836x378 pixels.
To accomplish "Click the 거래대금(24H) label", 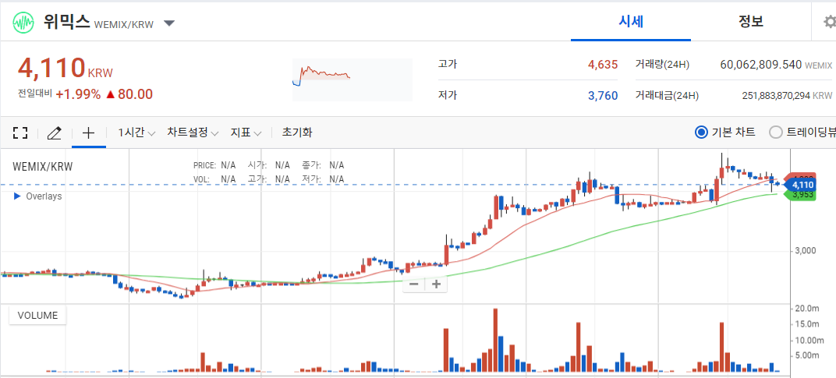I will pyautogui.click(x=667, y=95).
